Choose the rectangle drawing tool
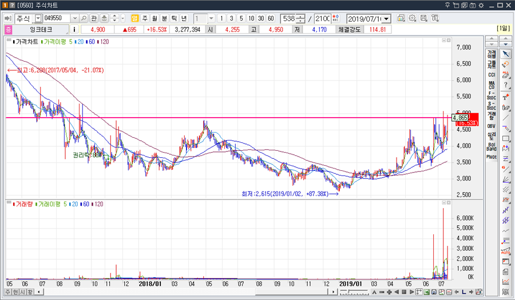 [x=505, y=139]
